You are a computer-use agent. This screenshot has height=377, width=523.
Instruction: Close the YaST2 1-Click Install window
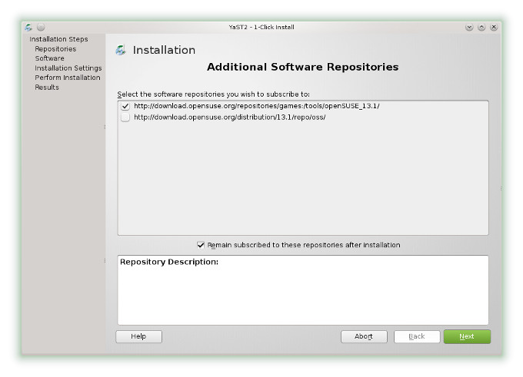coord(494,28)
